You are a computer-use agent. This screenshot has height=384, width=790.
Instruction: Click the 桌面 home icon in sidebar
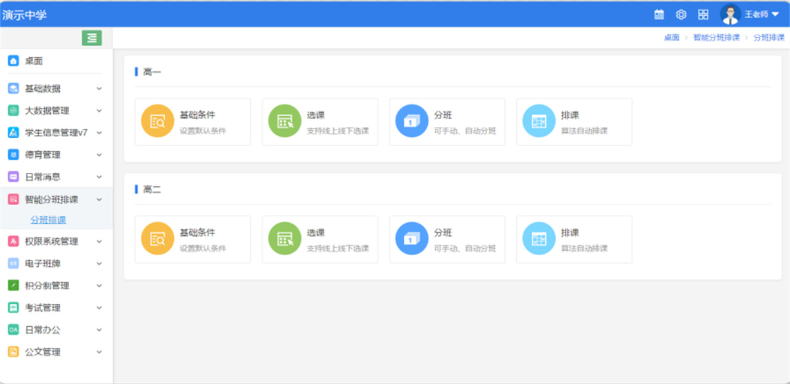(x=13, y=61)
